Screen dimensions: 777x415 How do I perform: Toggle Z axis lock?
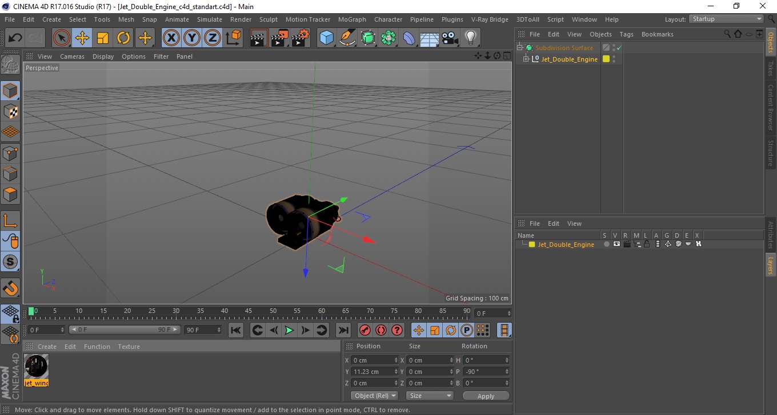click(x=212, y=38)
